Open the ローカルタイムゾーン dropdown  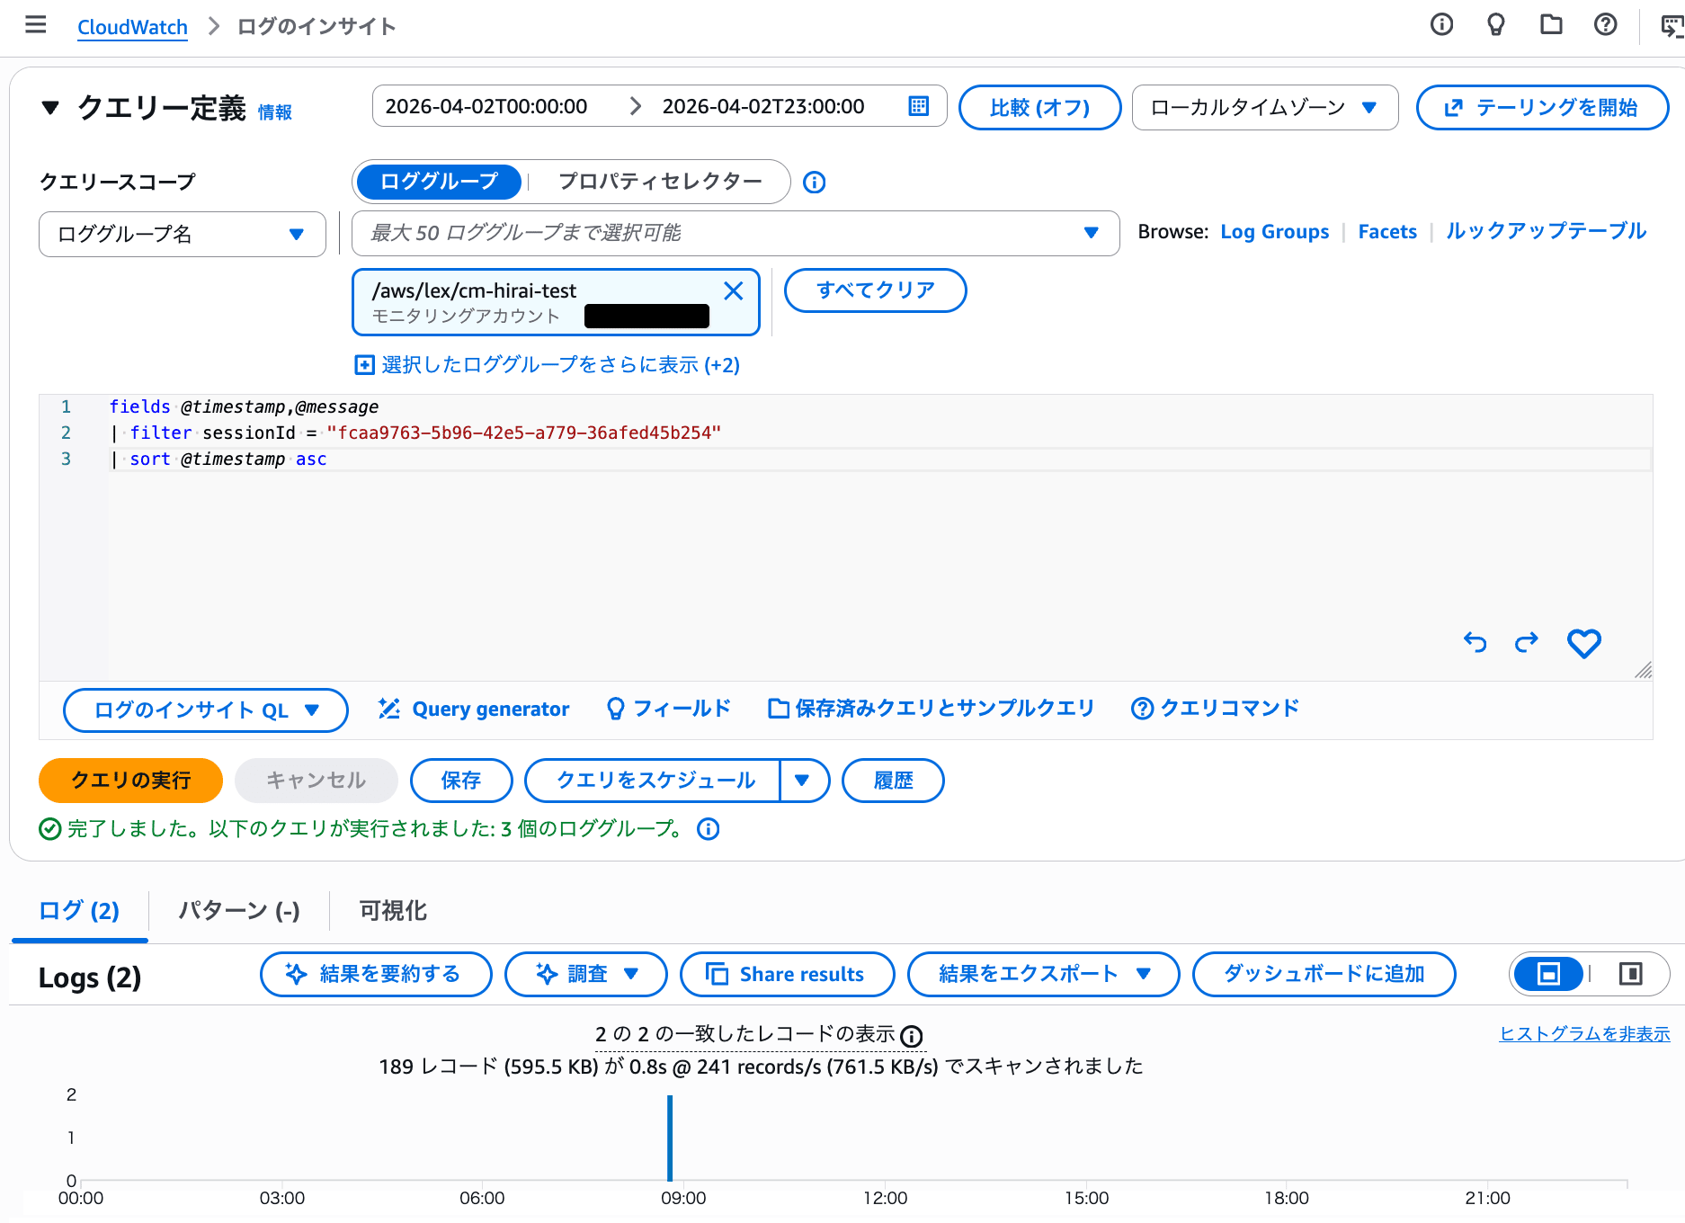[x=1264, y=108]
